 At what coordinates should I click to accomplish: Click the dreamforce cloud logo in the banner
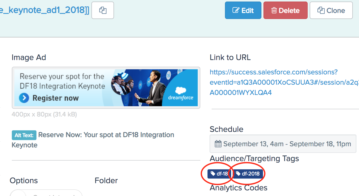[x=181, y=93]
